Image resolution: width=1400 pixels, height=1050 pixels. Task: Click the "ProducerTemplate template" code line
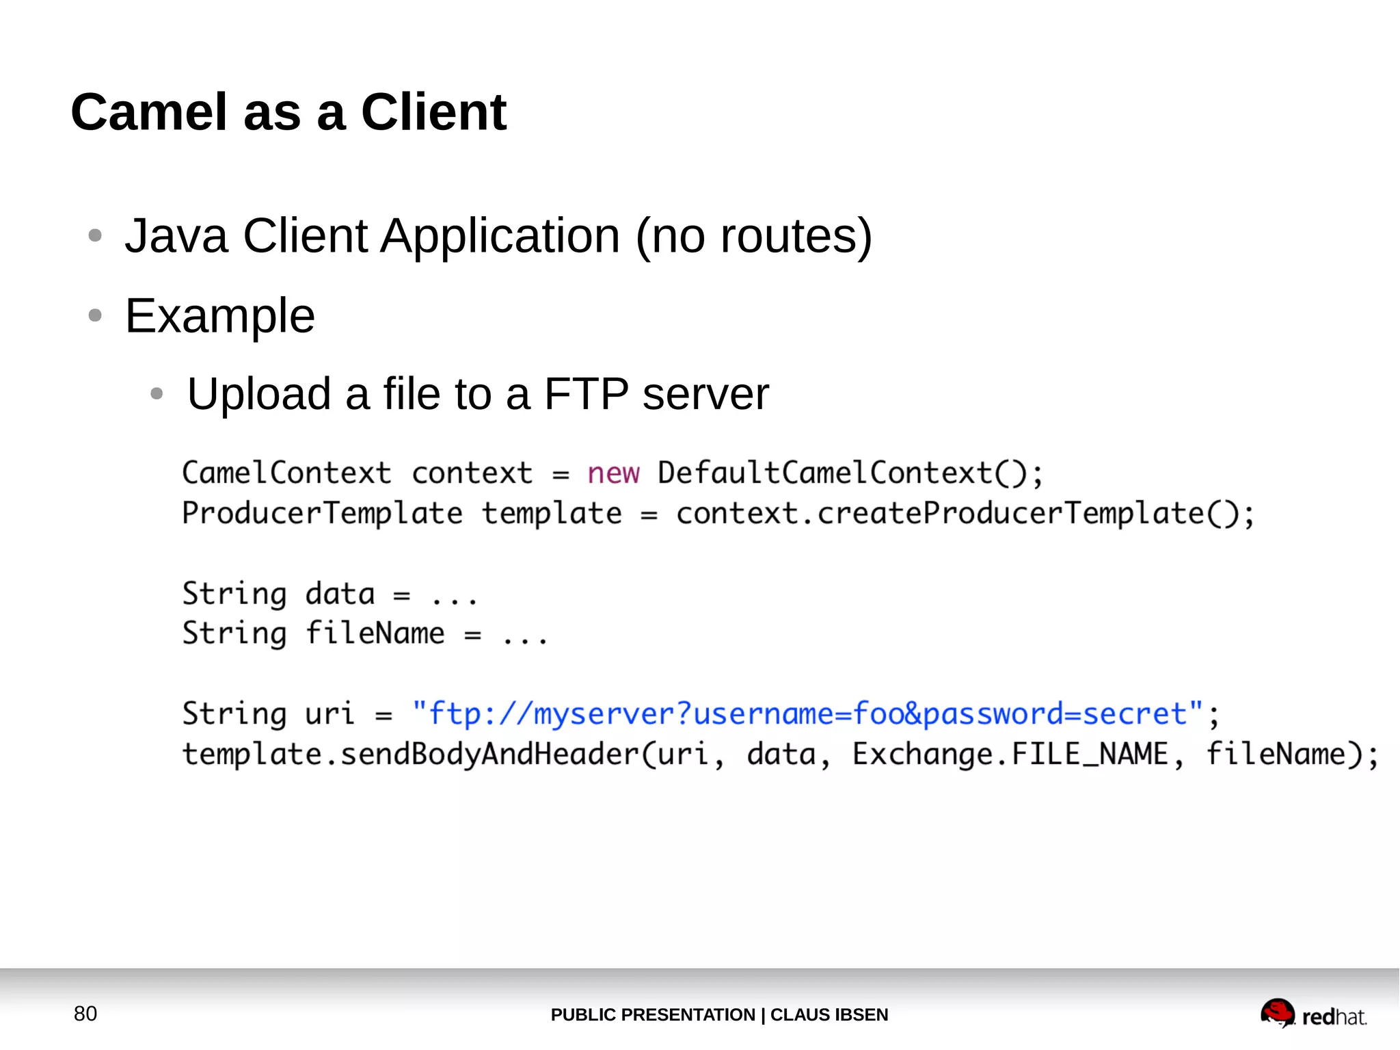coord(402,514)
